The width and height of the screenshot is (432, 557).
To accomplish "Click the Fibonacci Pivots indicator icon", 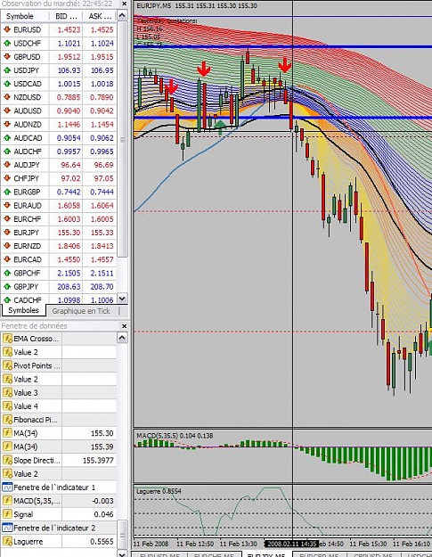I will [x=7, y=420].
